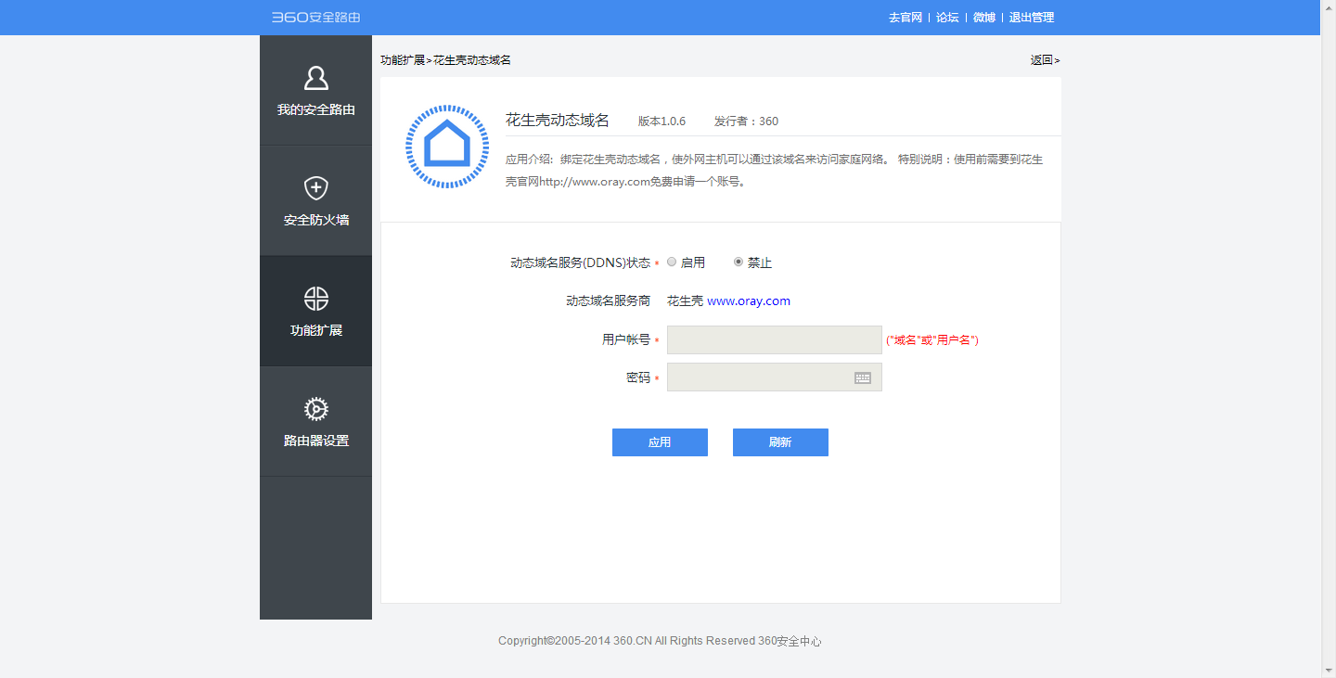Click 去官网 link in header
1336x678 pixels.
pyautogui.click(x=906, y=18)
